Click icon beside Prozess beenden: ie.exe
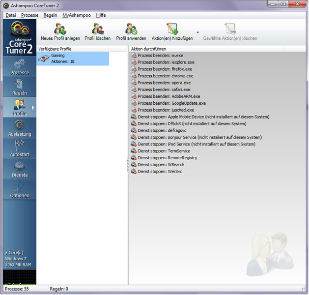The height and width of the screenshot is (295, 309). 134,56
